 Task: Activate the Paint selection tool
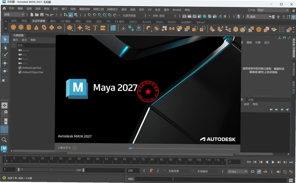(5, 55)
